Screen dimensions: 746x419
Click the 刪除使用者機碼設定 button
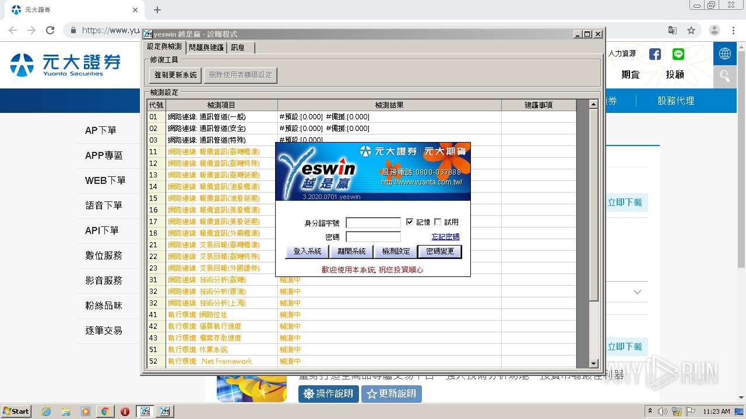coord(240,75)
